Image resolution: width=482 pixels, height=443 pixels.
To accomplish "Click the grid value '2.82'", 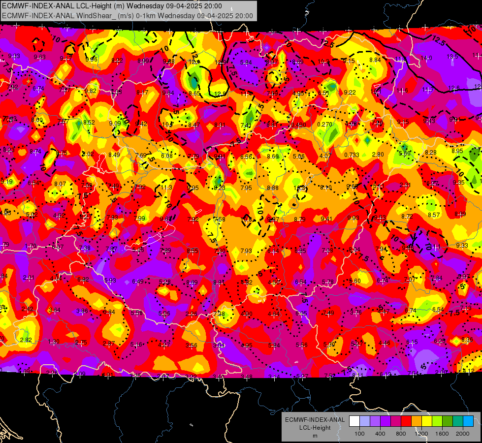I will tap(26, 340).
